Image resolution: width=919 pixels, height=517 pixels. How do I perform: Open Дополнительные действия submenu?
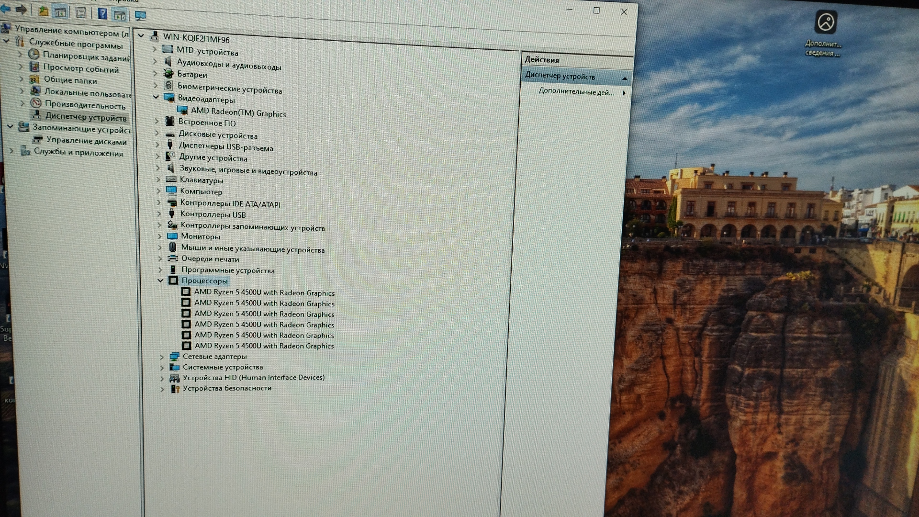[576, 92]
